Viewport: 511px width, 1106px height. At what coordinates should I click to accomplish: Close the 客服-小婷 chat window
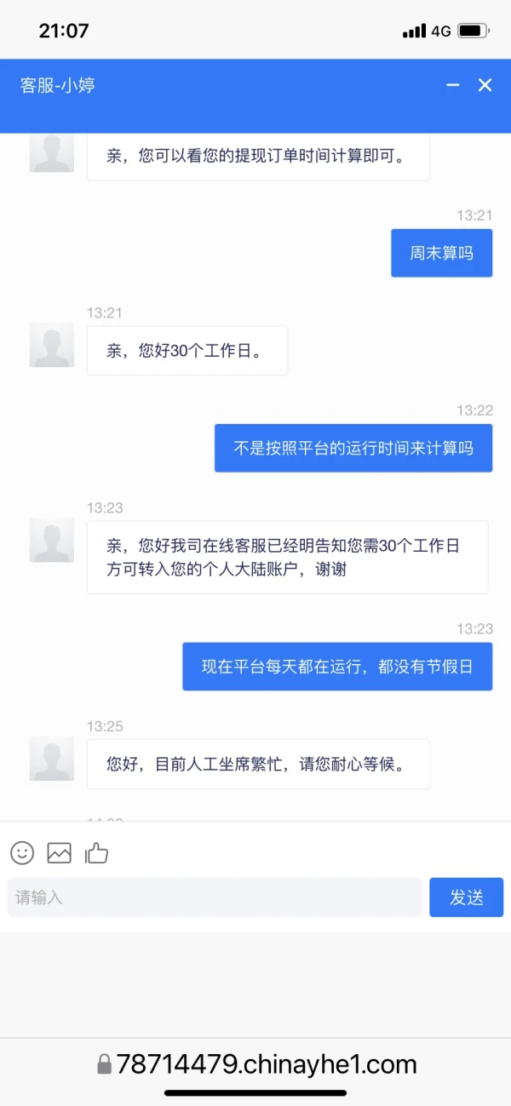(x=485, y=85)
